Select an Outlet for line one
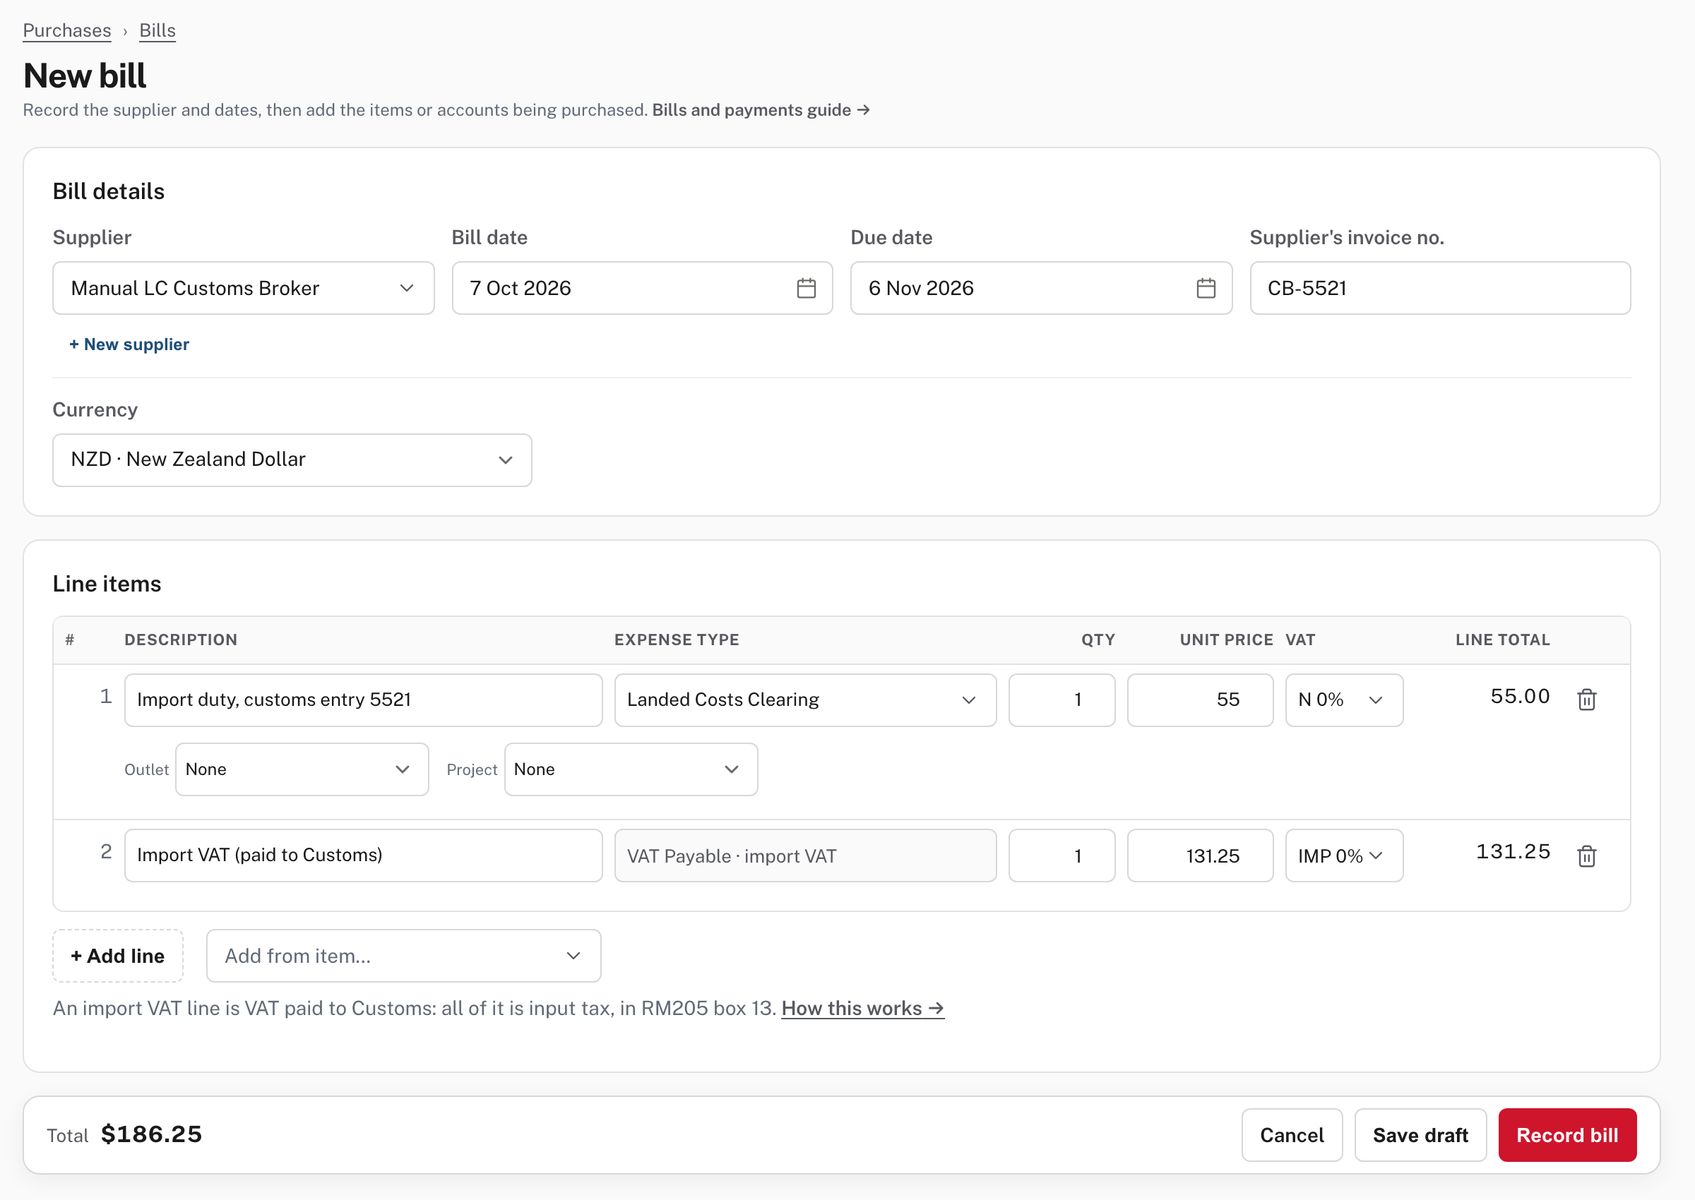 coord(302,769)
